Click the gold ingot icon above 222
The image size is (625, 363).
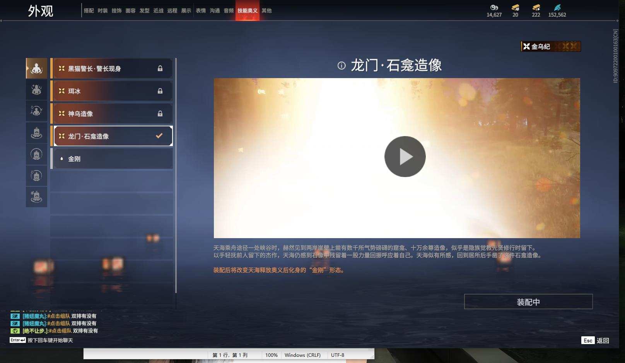536,7
